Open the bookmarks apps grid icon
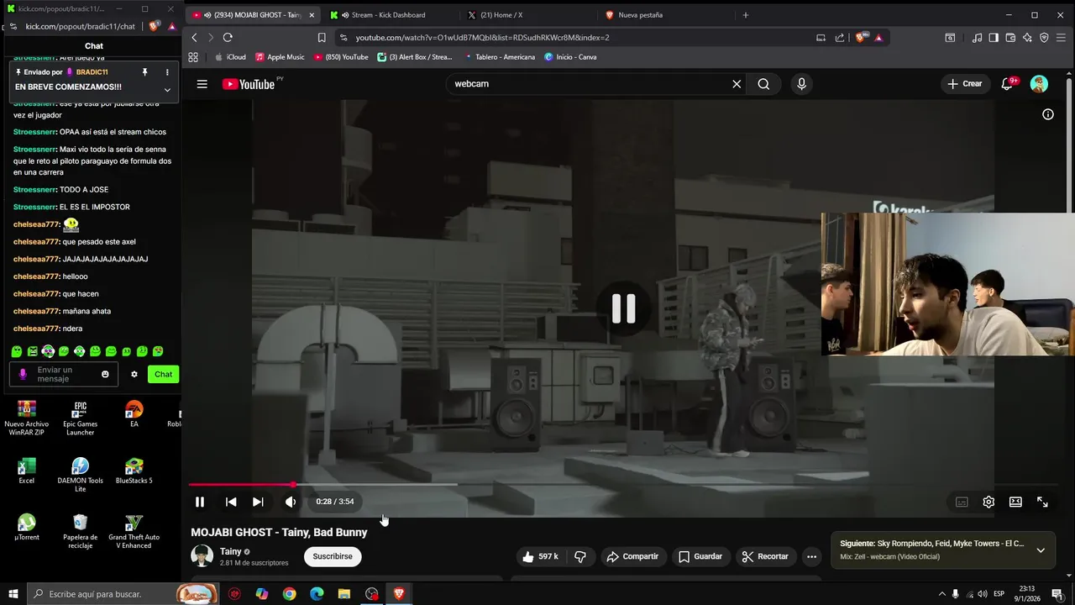Viewport: 1075px width, 605px height. click(193, 57)
